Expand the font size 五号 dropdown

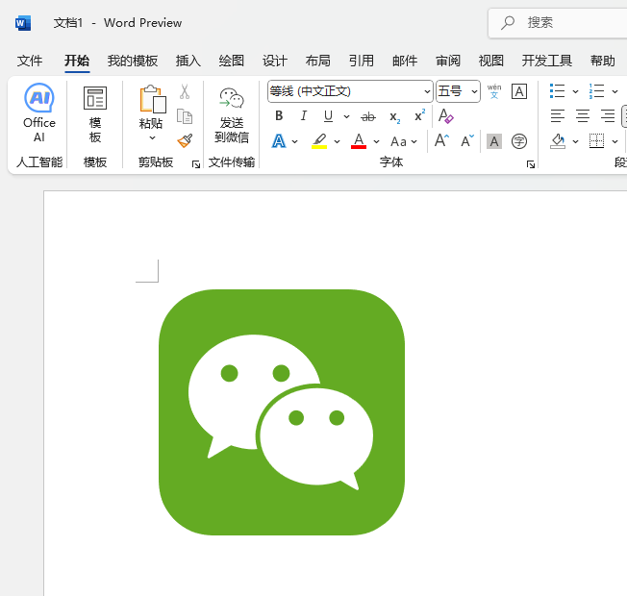(x=474, y=92)
